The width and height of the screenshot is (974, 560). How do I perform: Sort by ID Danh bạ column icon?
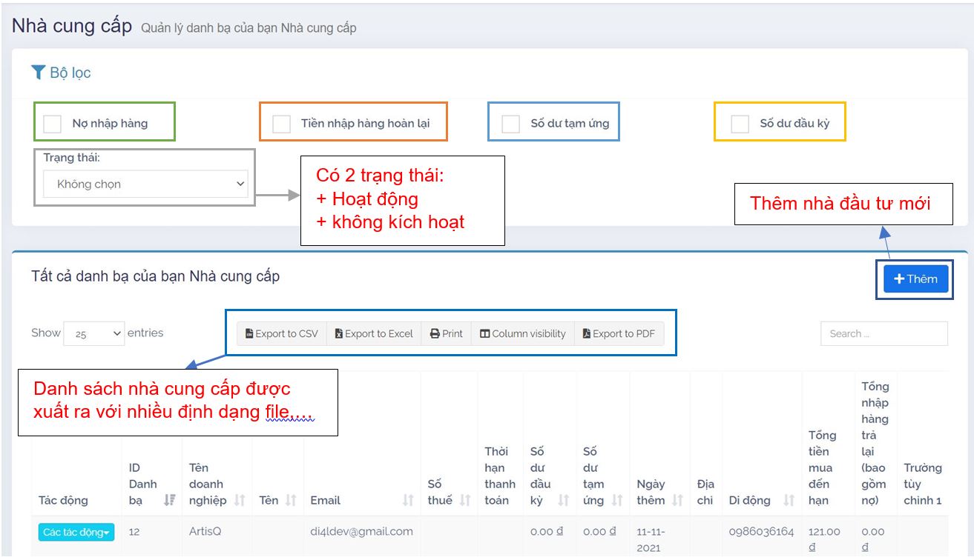point(170,501)
